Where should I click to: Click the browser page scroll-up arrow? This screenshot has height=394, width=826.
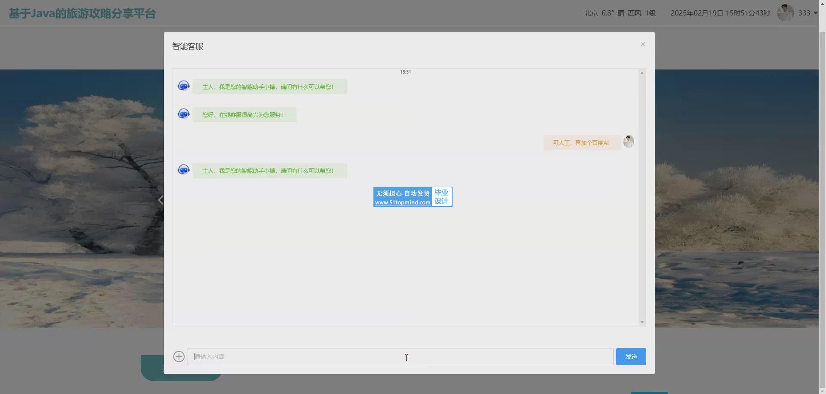(822, 3)
